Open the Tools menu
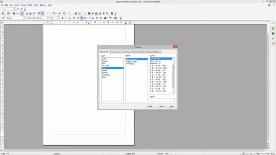This screenshot has width=276, height=155. point(36,5)
